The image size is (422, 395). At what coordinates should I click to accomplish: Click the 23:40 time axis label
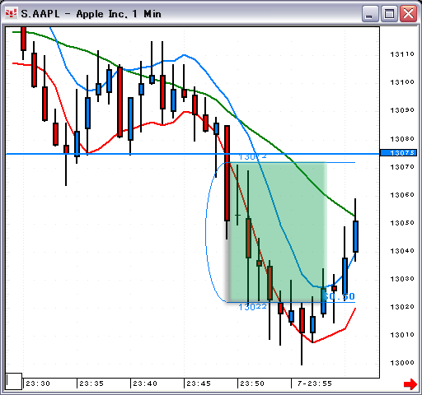point(145,383)
